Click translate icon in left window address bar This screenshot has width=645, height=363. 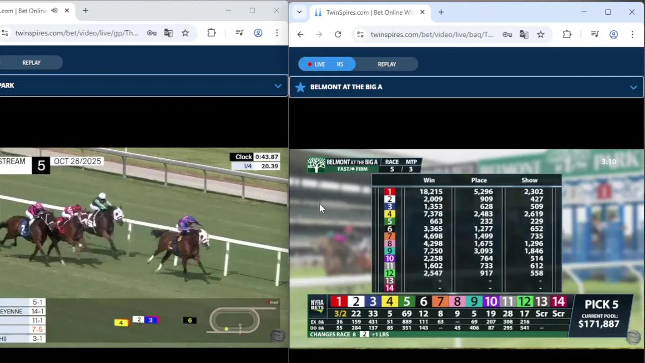pyautogui.click(x=169, y=33)
